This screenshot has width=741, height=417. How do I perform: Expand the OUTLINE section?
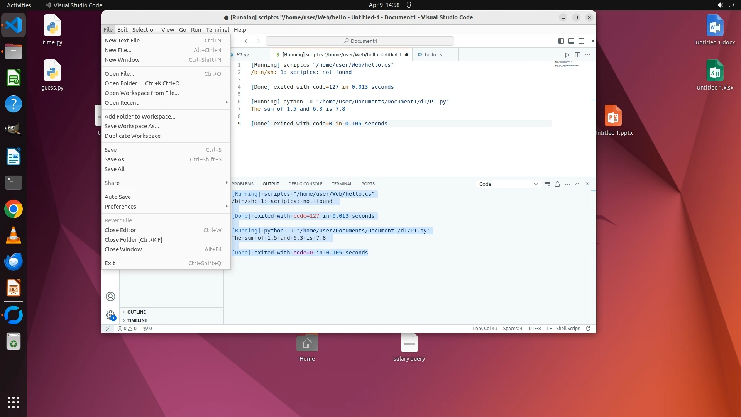click(x=137, y=312)
